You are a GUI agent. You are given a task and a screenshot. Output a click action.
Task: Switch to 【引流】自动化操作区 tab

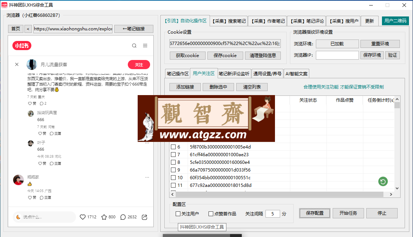pos(185,20)
